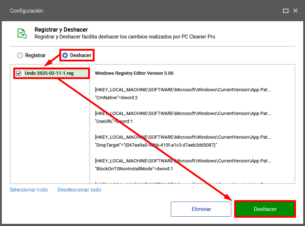Click the Registrar y Deshacer heading

(61, 29)
